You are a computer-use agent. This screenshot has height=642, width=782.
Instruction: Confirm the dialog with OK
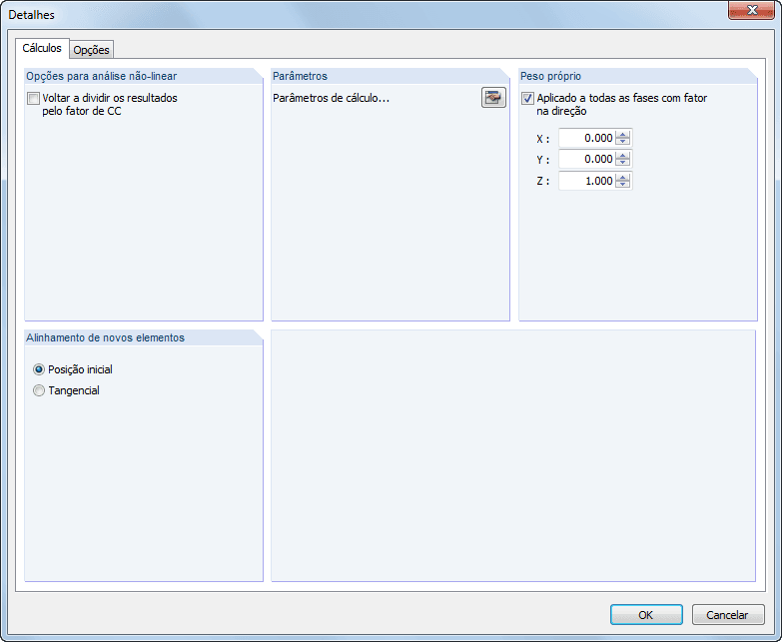(646, 615)
